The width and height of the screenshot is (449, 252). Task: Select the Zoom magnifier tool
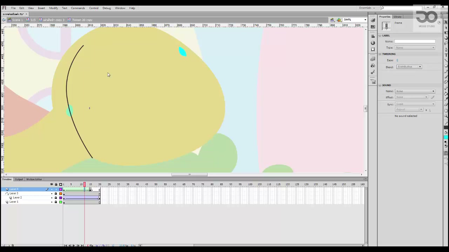[446, 115]
